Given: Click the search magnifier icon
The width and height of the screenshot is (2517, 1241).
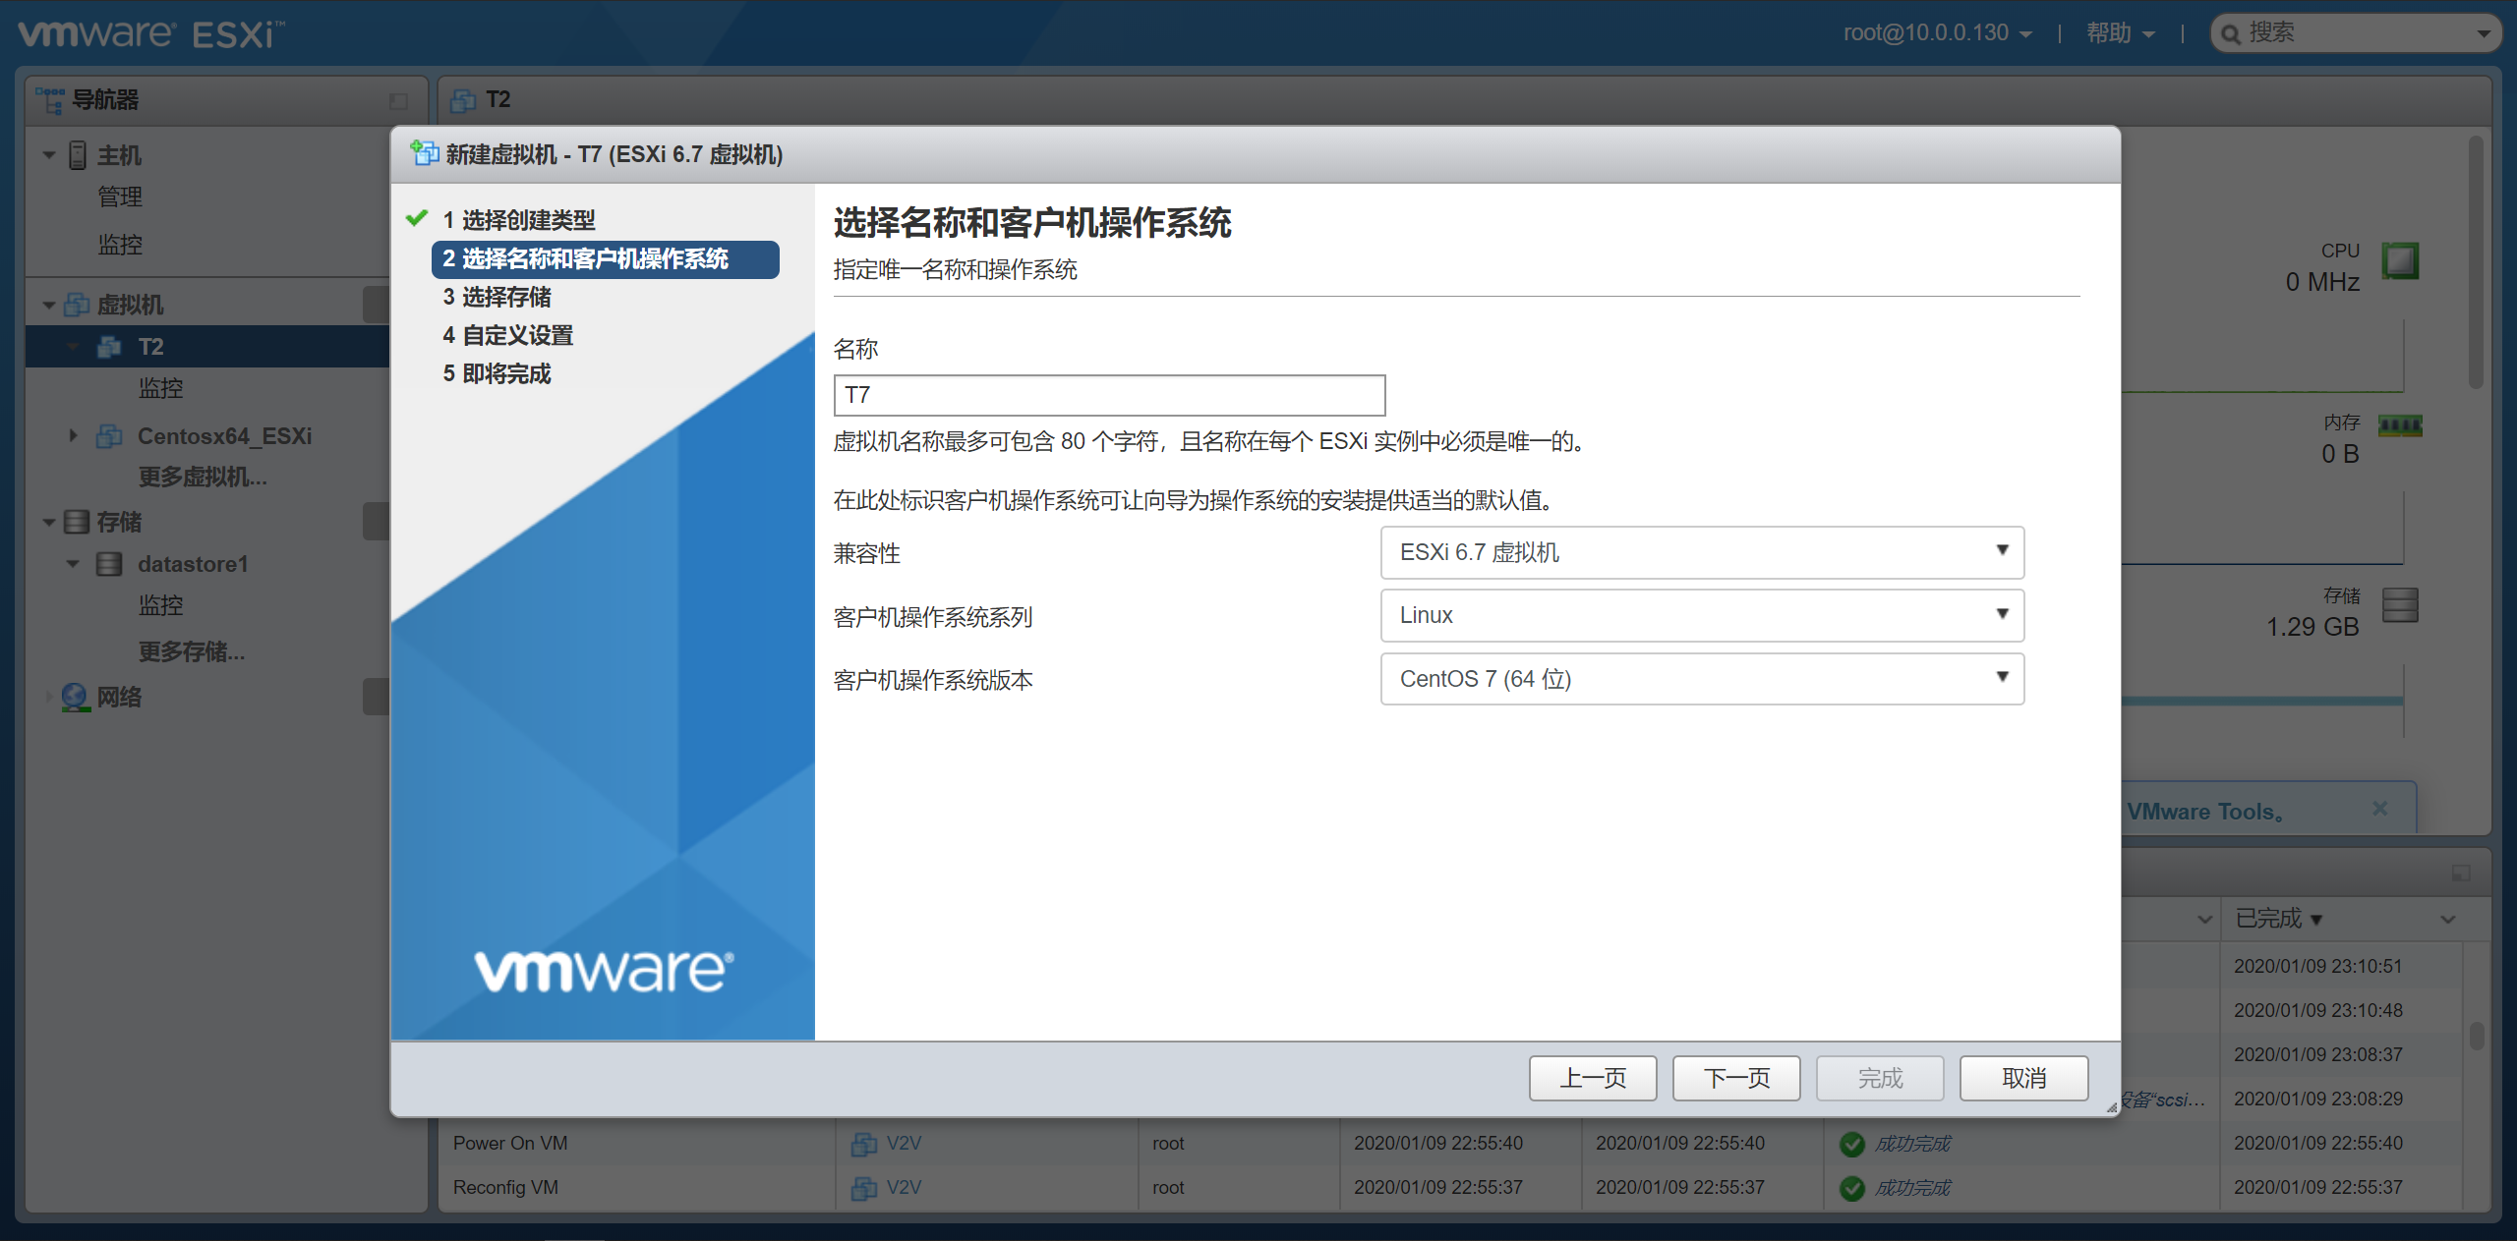Looking at the screenshot, I should coord(2231,34).
